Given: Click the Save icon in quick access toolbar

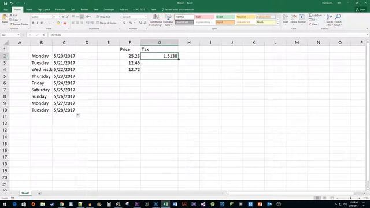Looking at the screenshot, I should (x=5, y=3).
